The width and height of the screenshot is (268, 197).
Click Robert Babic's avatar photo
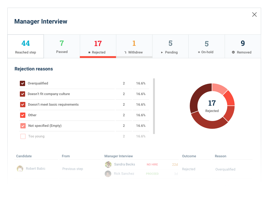tap(20, 169)
